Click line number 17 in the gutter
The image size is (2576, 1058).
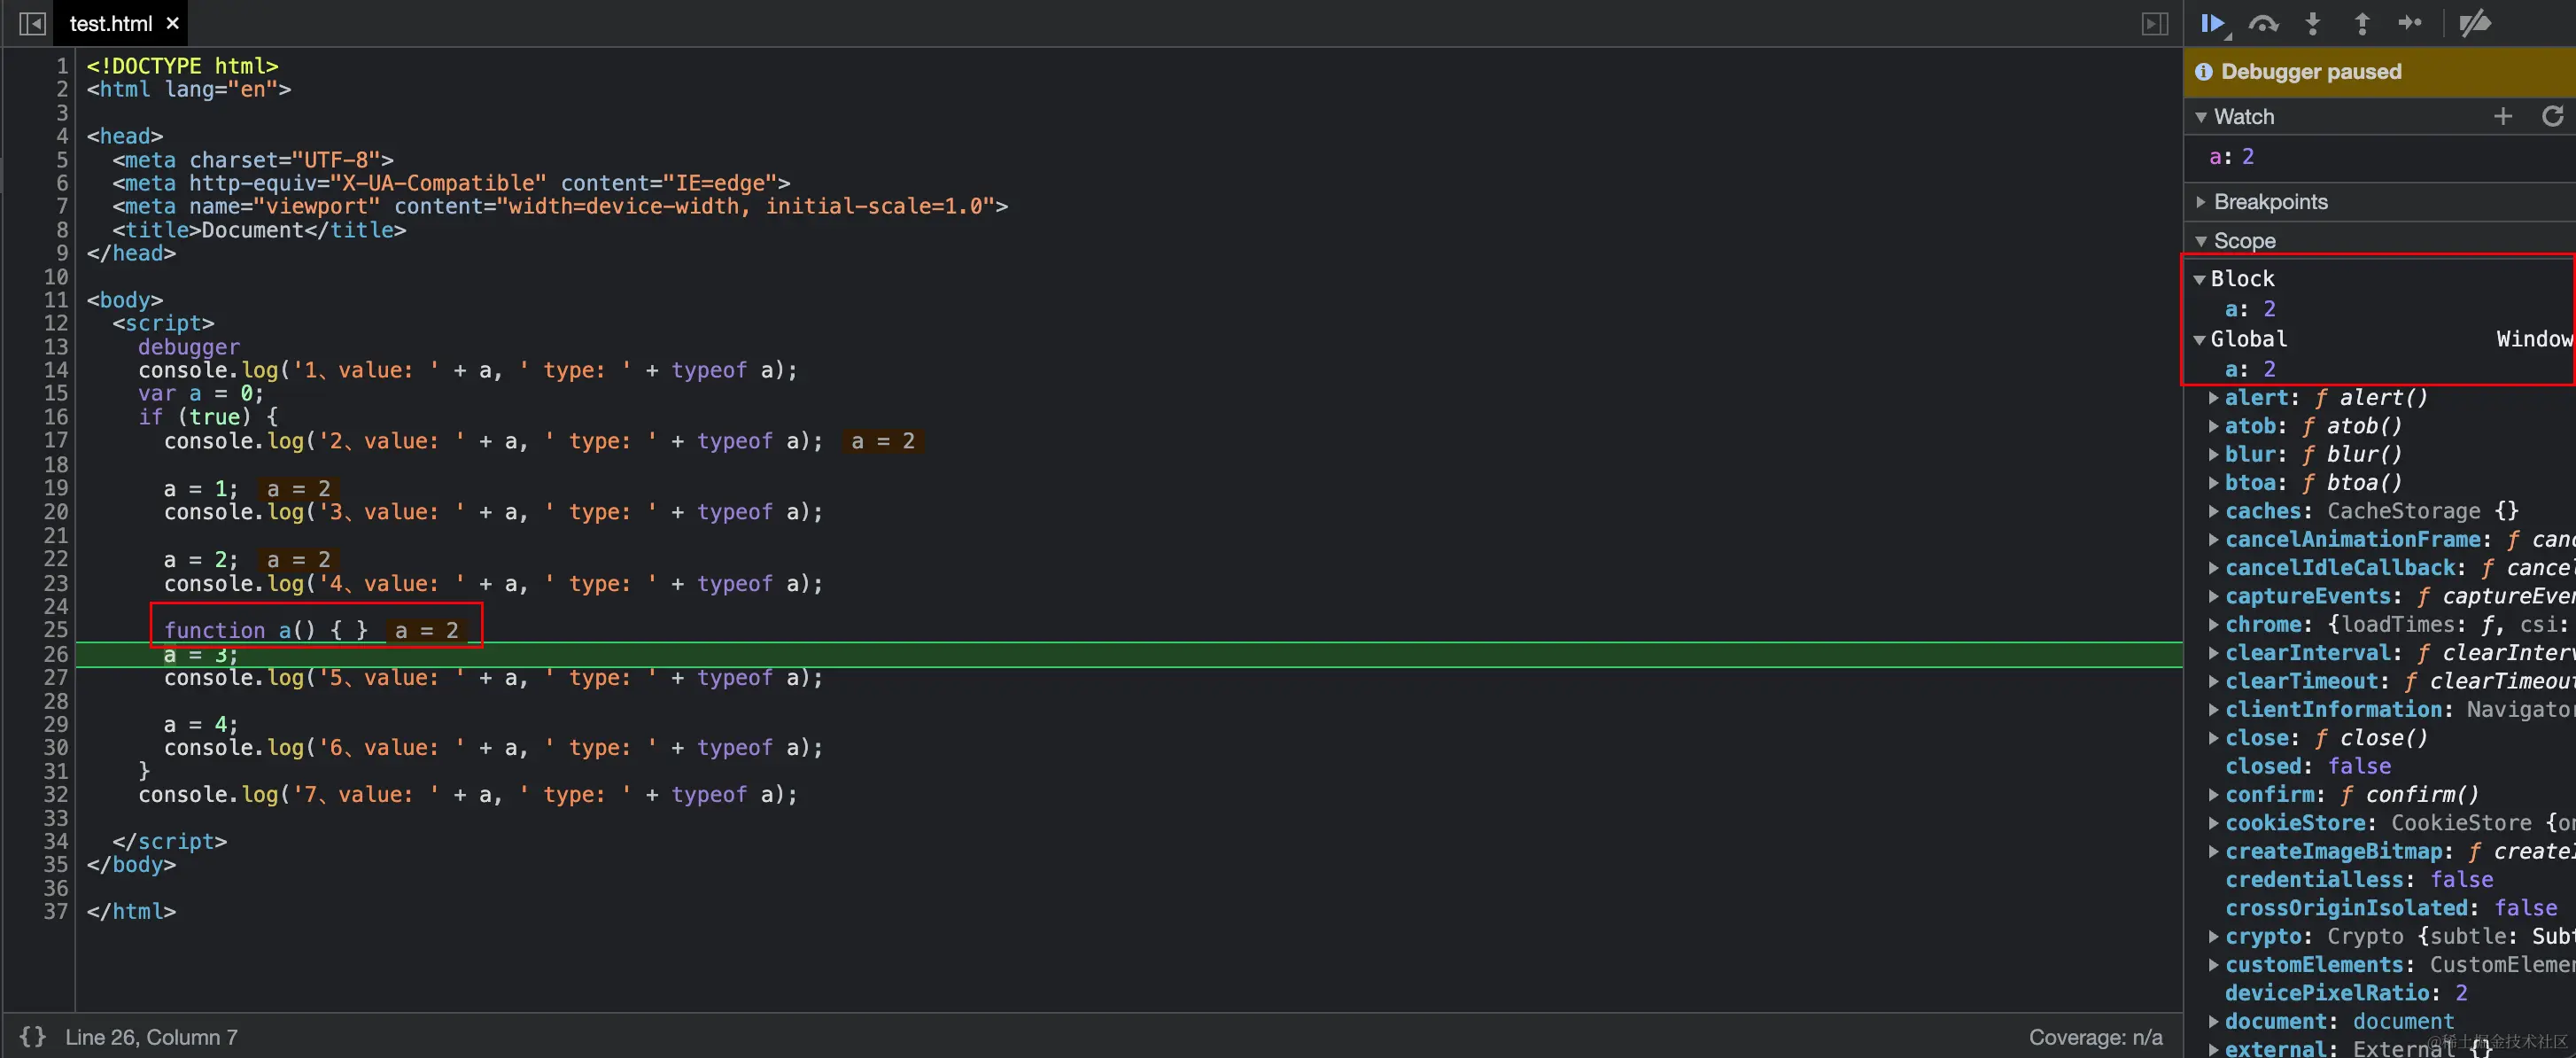[x=56, y=440]
